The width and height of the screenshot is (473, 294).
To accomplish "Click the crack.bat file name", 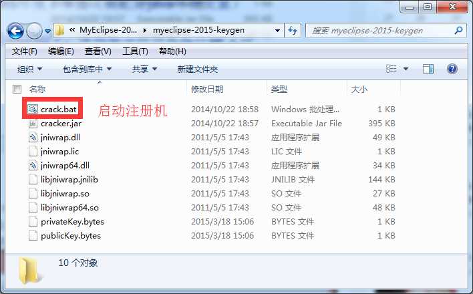I will coord(59,110).
